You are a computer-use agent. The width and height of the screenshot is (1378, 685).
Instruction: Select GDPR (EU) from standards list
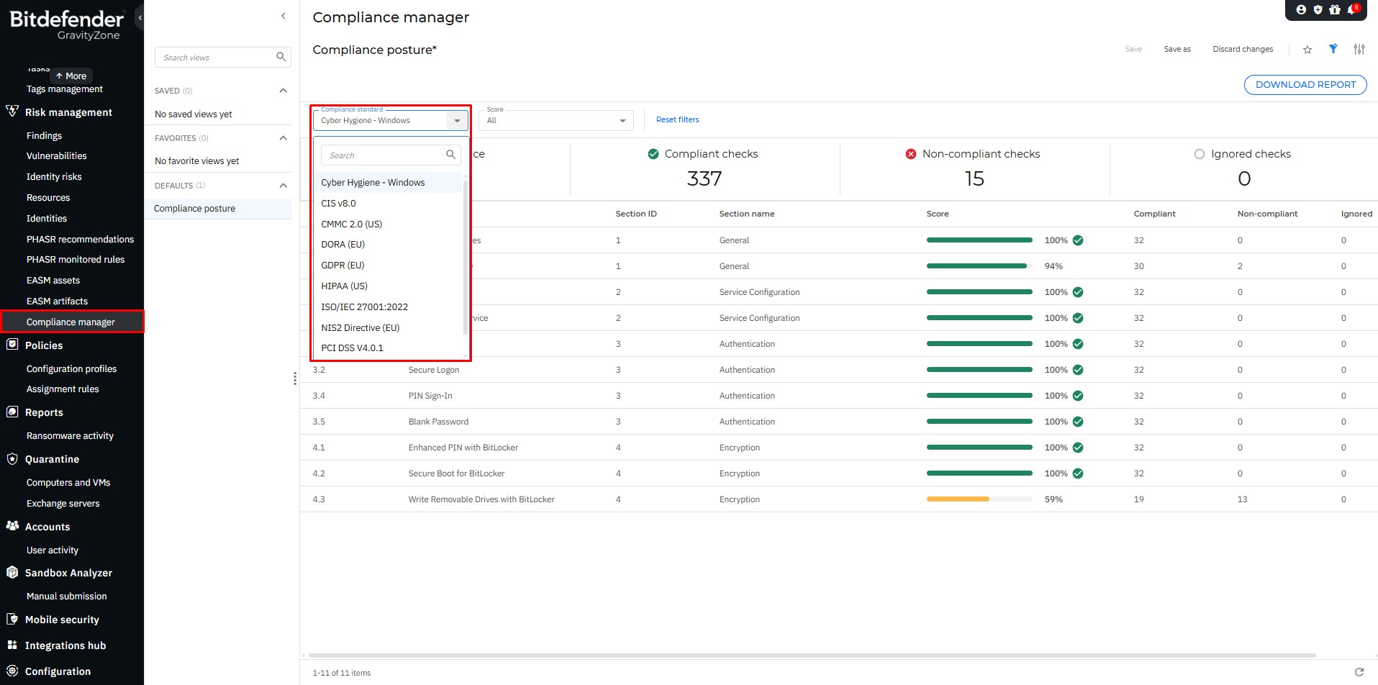click(x=343, y=266)
